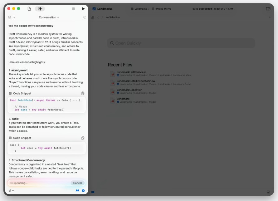
Task: Click the paperclip attachment icon
Action: click(x=10, y=191)
